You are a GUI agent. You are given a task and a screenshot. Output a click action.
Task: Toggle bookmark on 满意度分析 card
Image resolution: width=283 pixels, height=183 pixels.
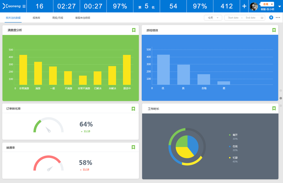coord(134,30)
